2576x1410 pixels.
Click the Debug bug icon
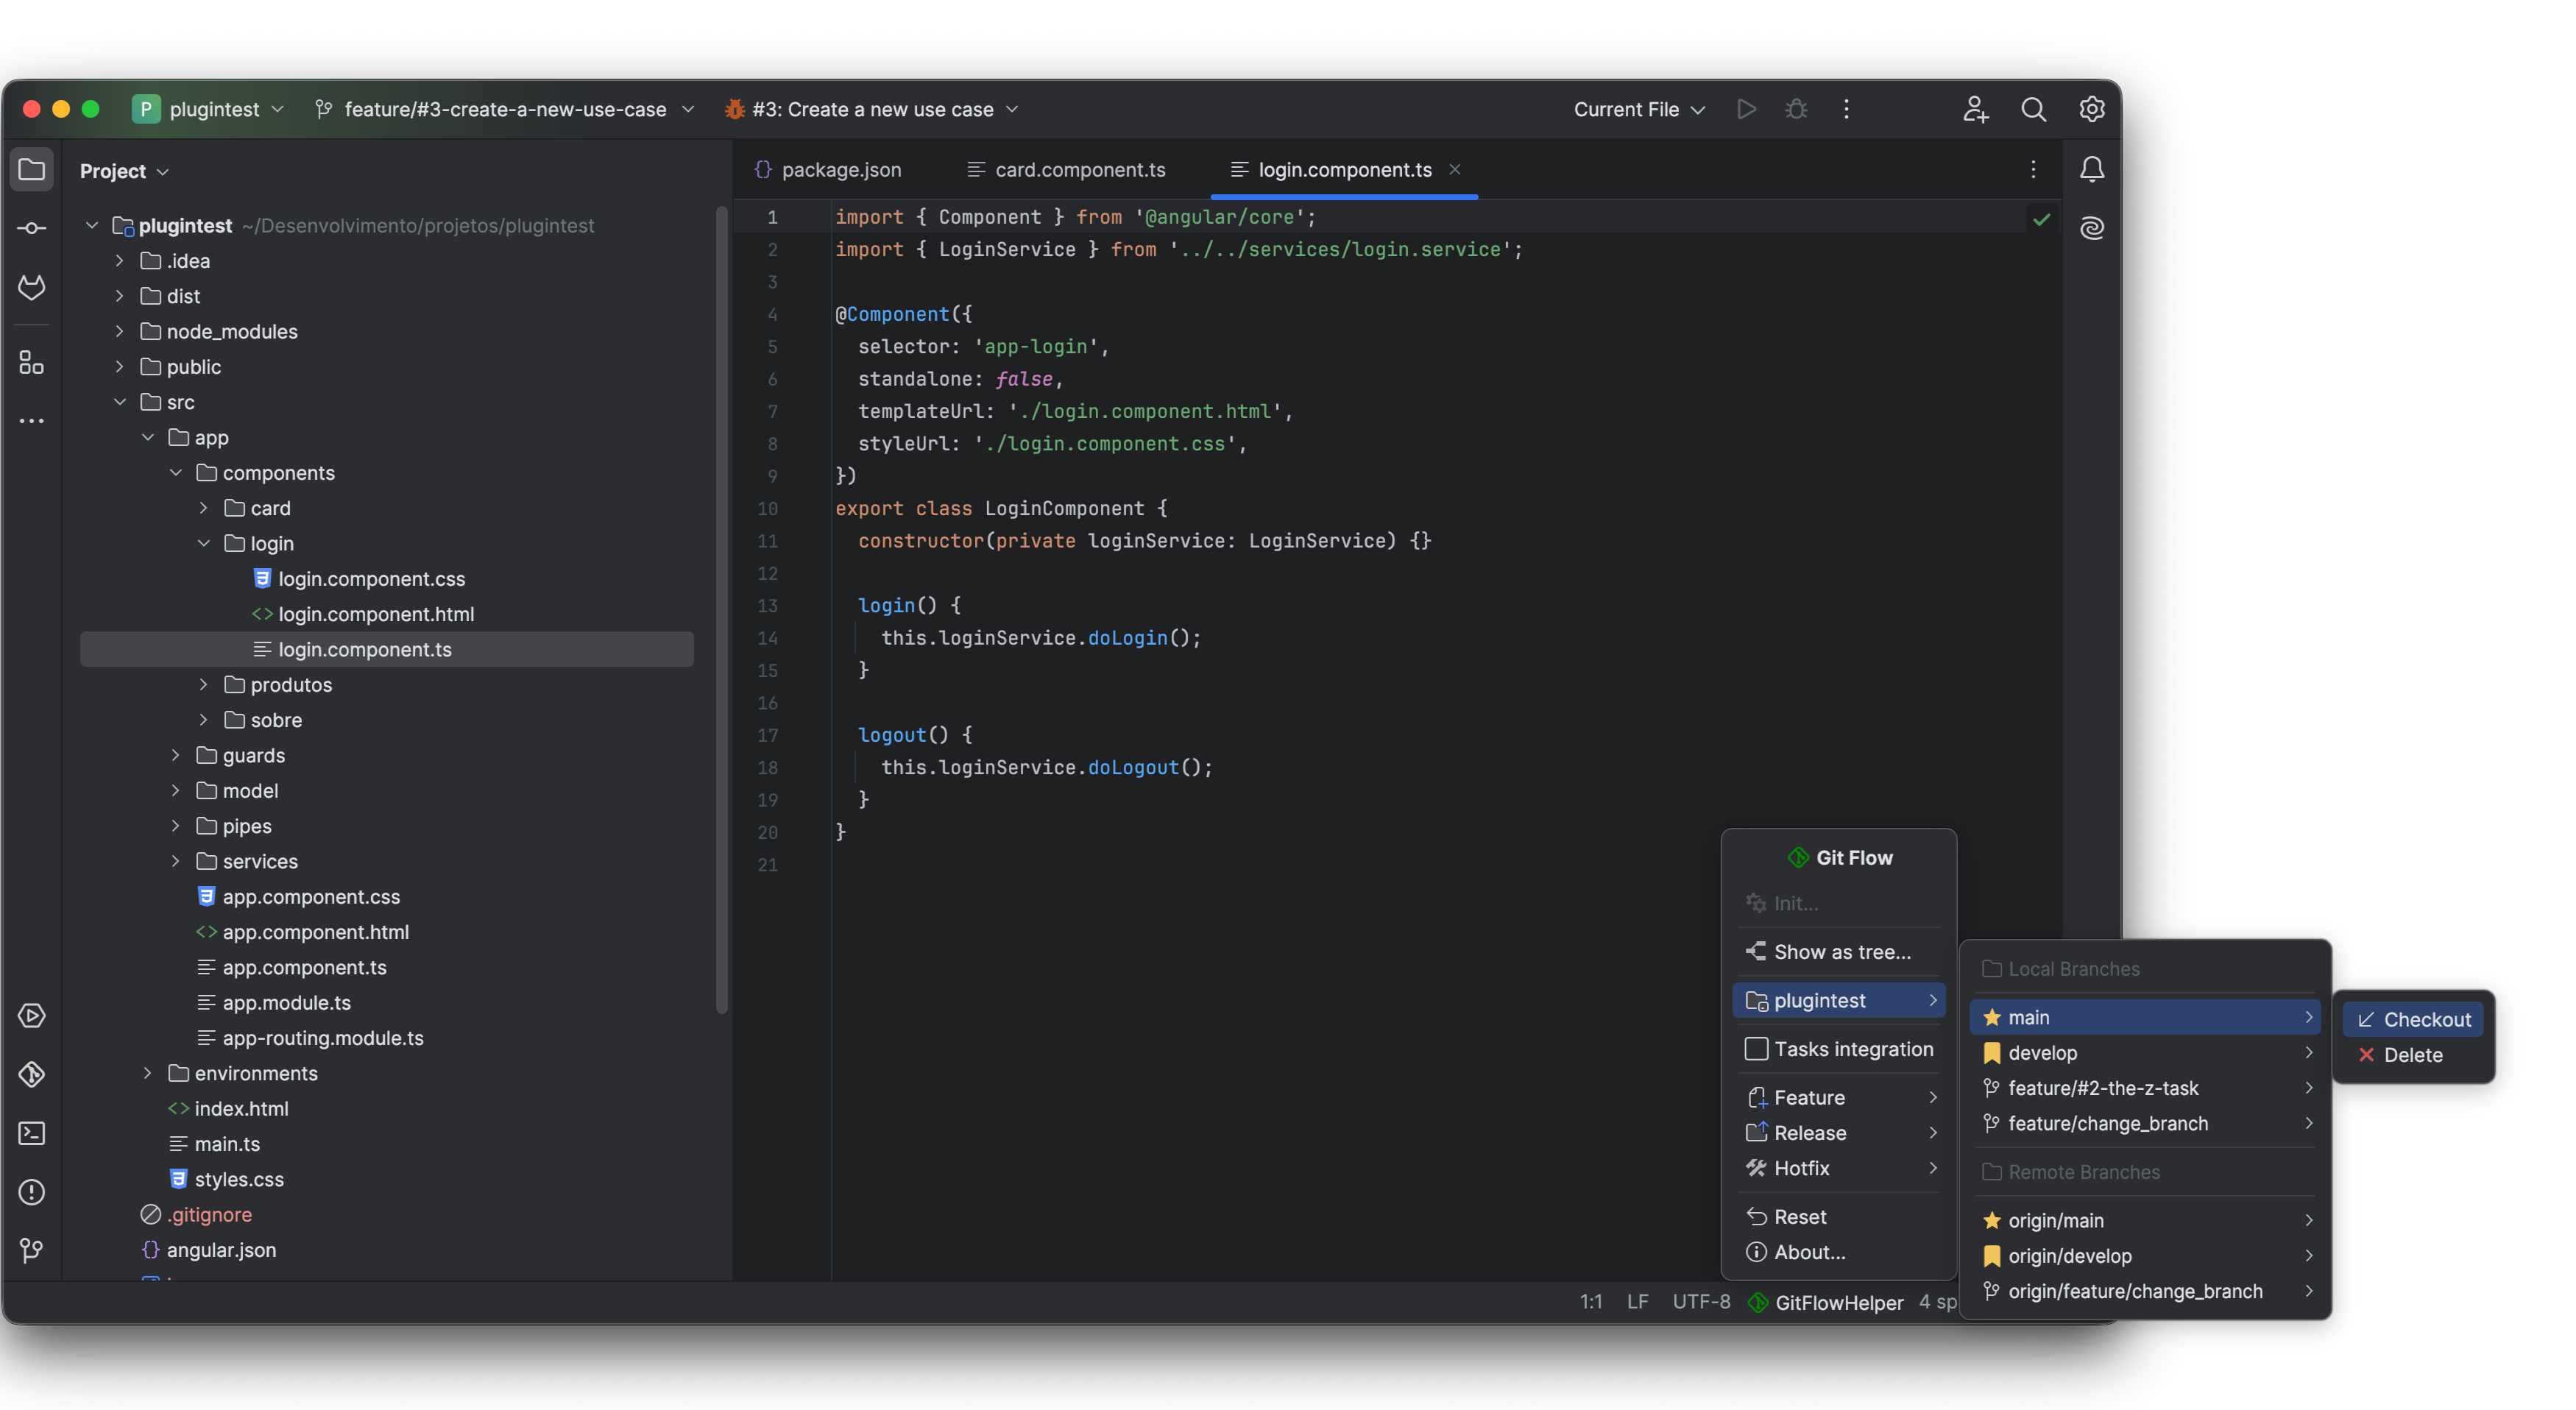pyautogui.click(x=1796, y=109)
